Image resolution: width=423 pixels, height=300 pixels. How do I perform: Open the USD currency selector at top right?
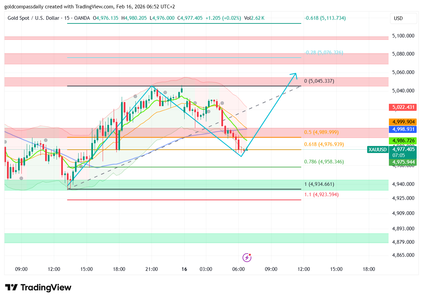tap(403, 19)
